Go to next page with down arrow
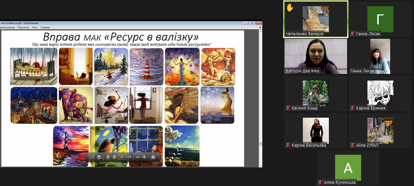This screenshot has width=414, height=186. (114, 157)
